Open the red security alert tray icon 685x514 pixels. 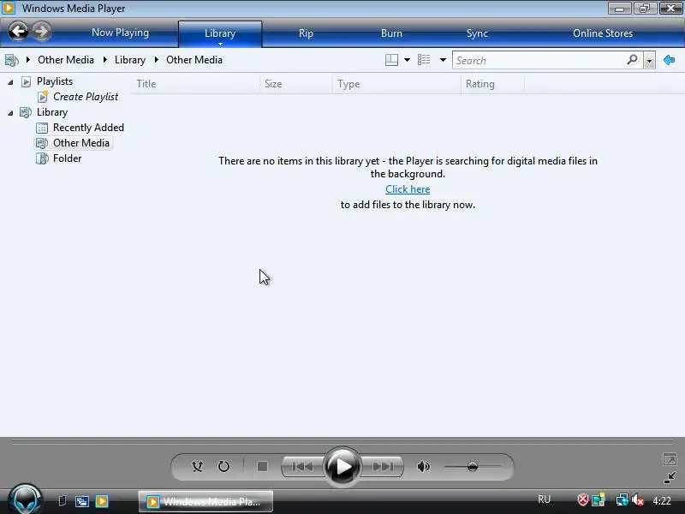click(x=583, y=499)
